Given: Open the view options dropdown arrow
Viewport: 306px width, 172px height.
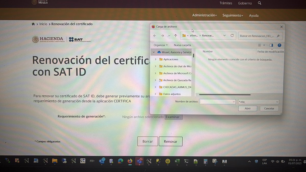Looking at the screenshot, I should pyautogui.click(x=264, y=45).
